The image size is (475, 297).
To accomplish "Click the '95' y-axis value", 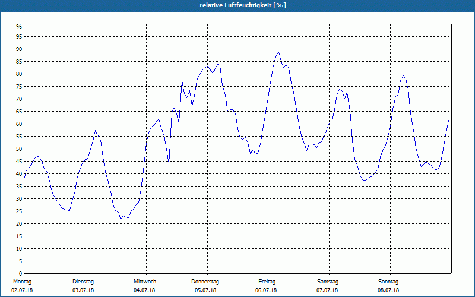I will [x=19, y=37].
